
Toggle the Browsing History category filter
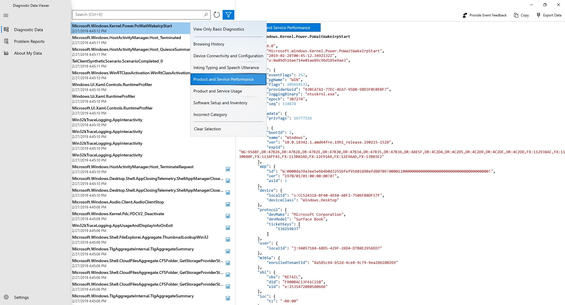pos(209,44)
